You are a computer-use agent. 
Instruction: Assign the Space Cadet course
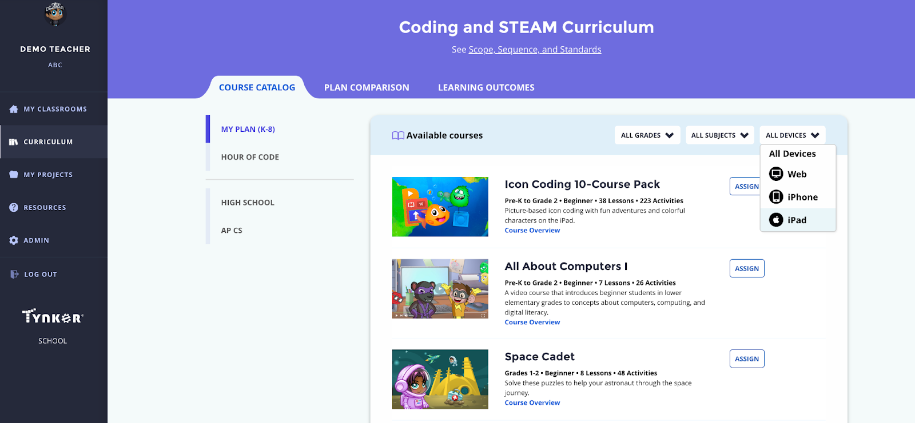(747, 358)
